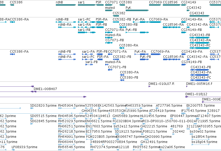Screen dimensions: 221x151
Task: Open EST SD02845.5prime
Action: click(43, 121)
